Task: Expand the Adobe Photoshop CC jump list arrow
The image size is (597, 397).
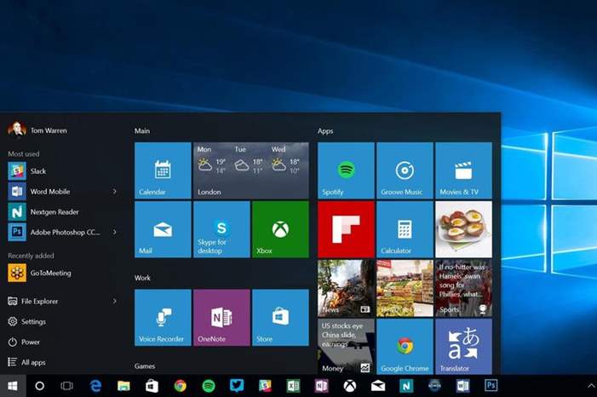Action: 115,232
